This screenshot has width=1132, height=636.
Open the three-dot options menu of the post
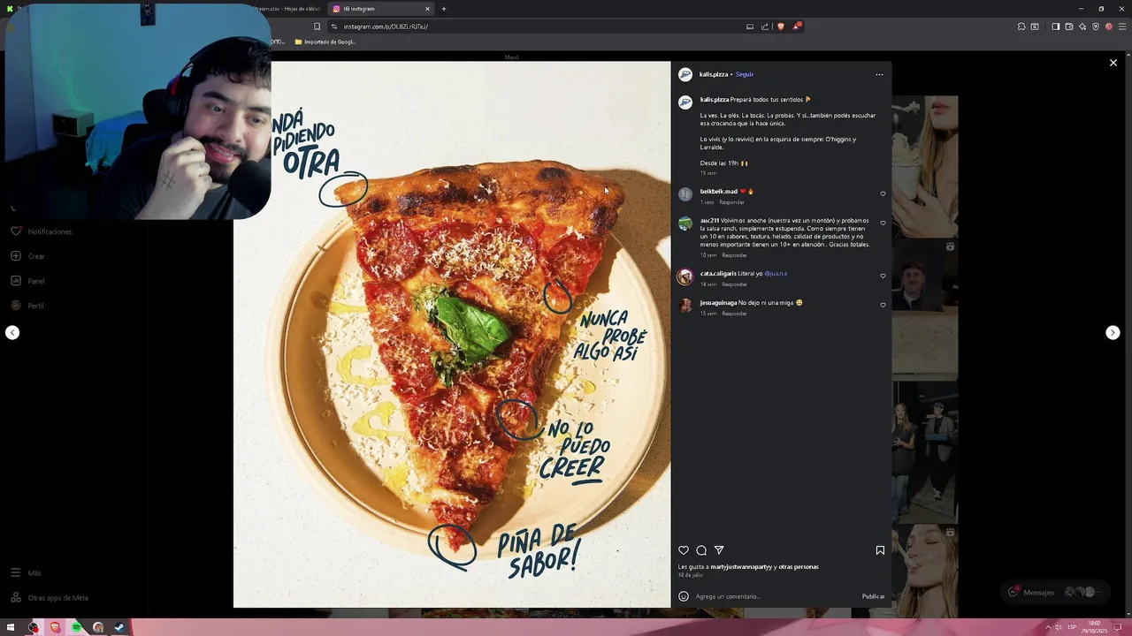[x=879, y=74]
